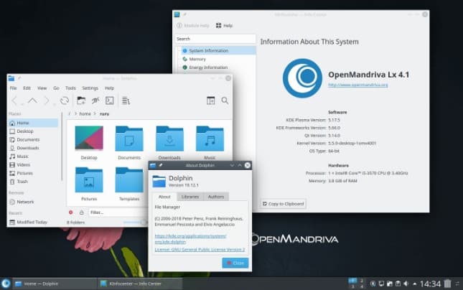Open the trash icon in taskbar
The height and width of the screenshot is (290, 463).
point(448,284)
